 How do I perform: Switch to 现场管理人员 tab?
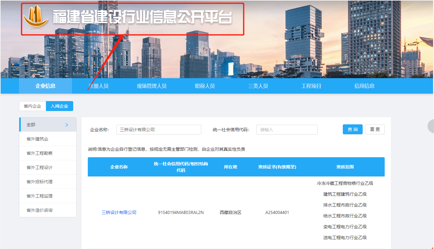(152, 86)
